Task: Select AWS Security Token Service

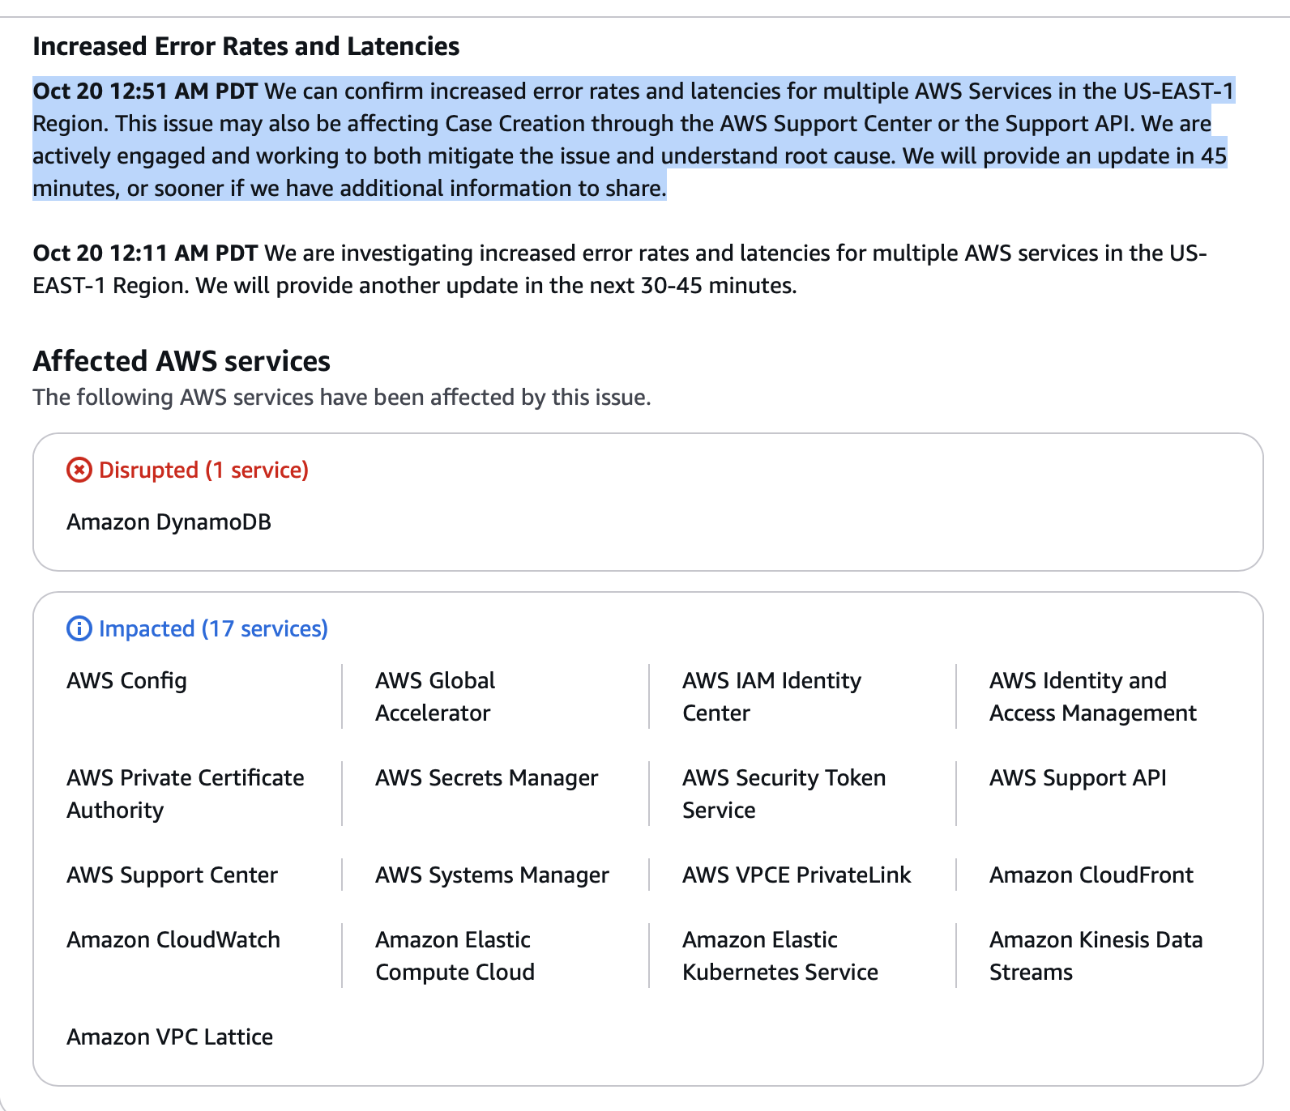Action: 783,794
